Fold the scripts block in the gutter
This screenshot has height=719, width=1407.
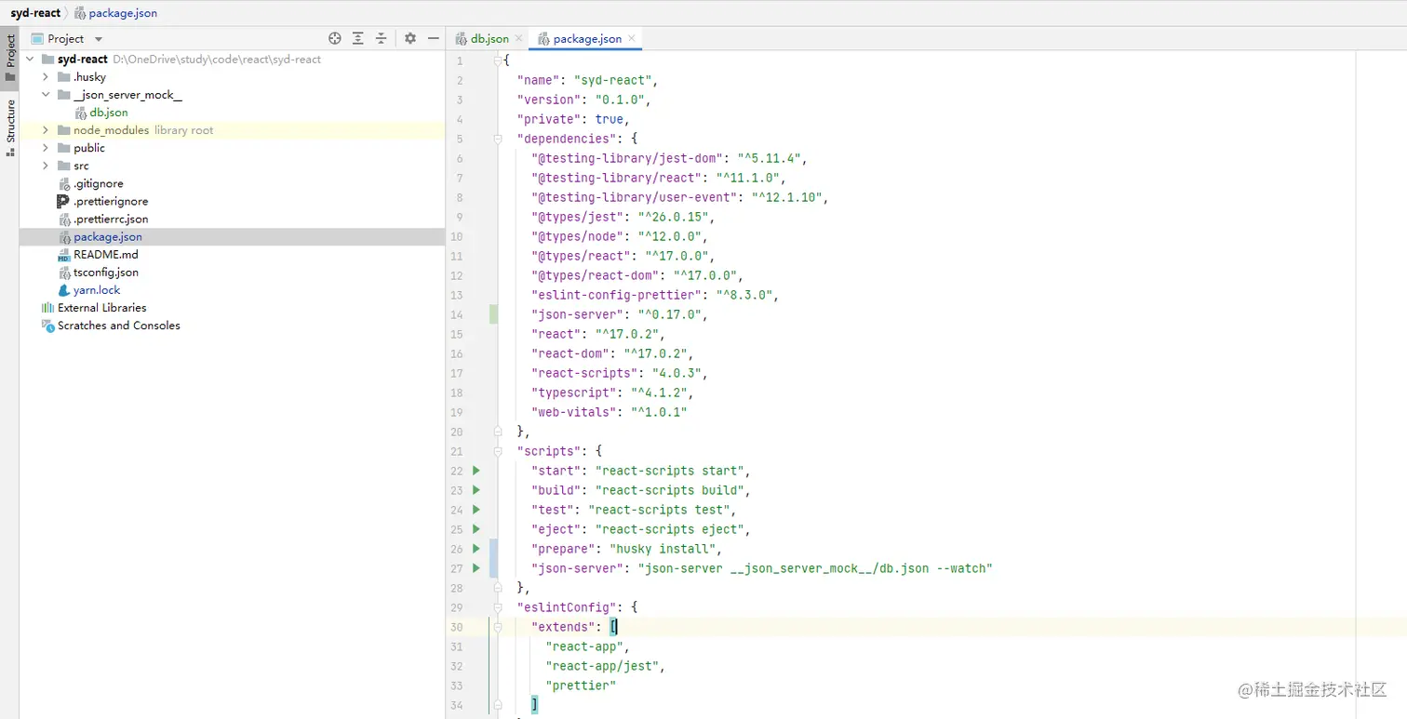pyautogui.click(x=498, y=451)
